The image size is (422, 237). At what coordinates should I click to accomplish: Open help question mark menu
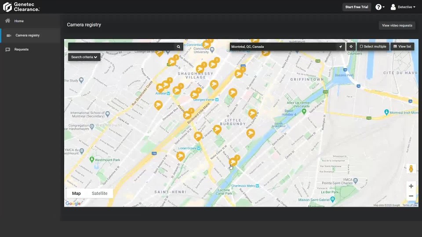point(379,7)
